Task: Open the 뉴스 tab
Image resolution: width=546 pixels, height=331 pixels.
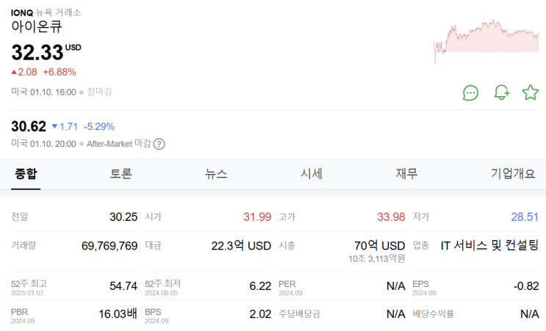Action: point(216,174)
